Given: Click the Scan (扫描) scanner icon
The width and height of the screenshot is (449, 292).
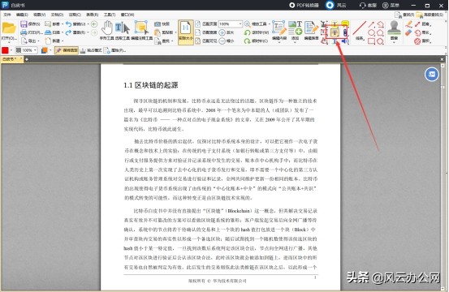Looking at the screenshot, I should [48, 32].
